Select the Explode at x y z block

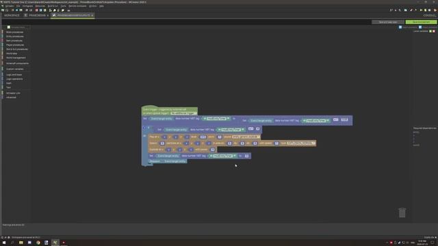tap(183, 150)
